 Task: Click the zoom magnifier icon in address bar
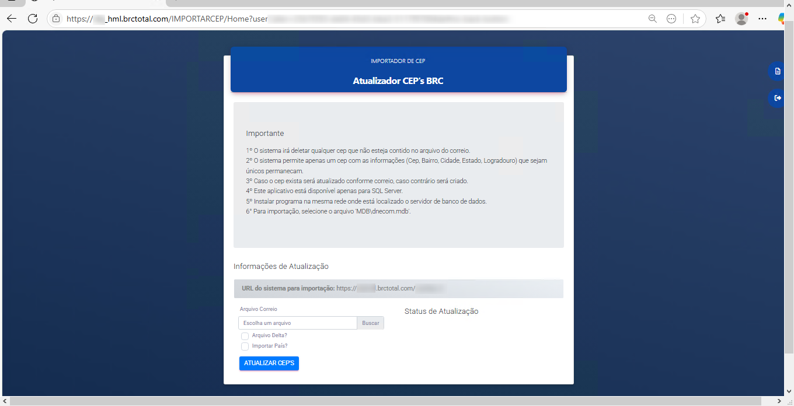[x=653, y=19]
